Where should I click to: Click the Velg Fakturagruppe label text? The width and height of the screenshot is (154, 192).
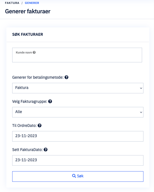click(30, 102)
